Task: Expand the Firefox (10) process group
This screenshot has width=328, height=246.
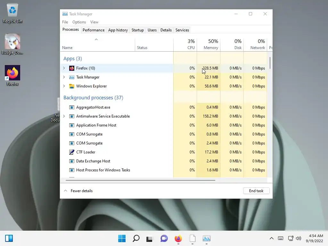Action: click(x=64, y=68)
